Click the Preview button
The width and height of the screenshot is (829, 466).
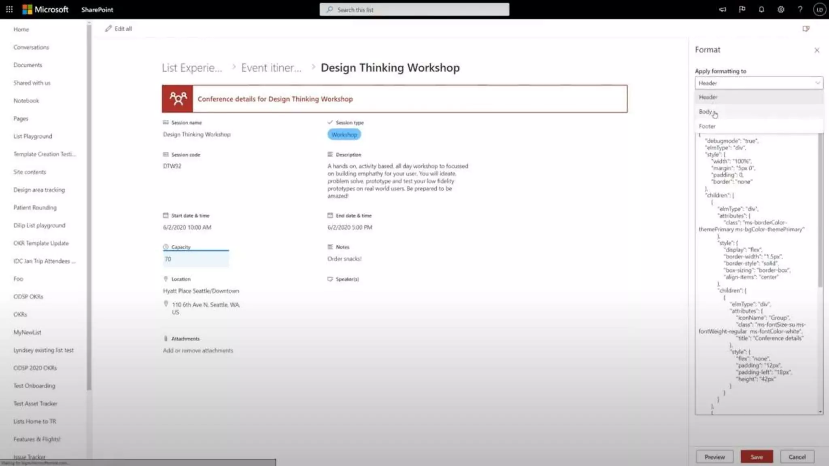[x=714, y=457]
